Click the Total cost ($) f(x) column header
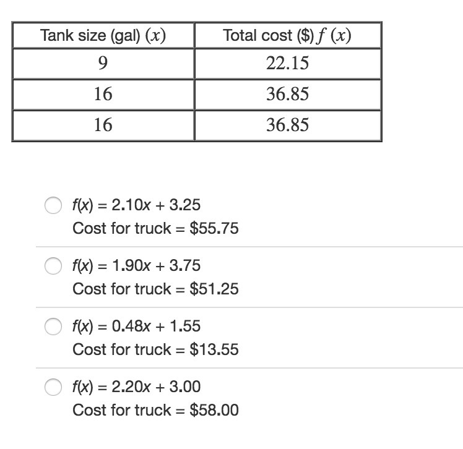The height and width of the screenshot is (449, 463). (x=287, y=35)
